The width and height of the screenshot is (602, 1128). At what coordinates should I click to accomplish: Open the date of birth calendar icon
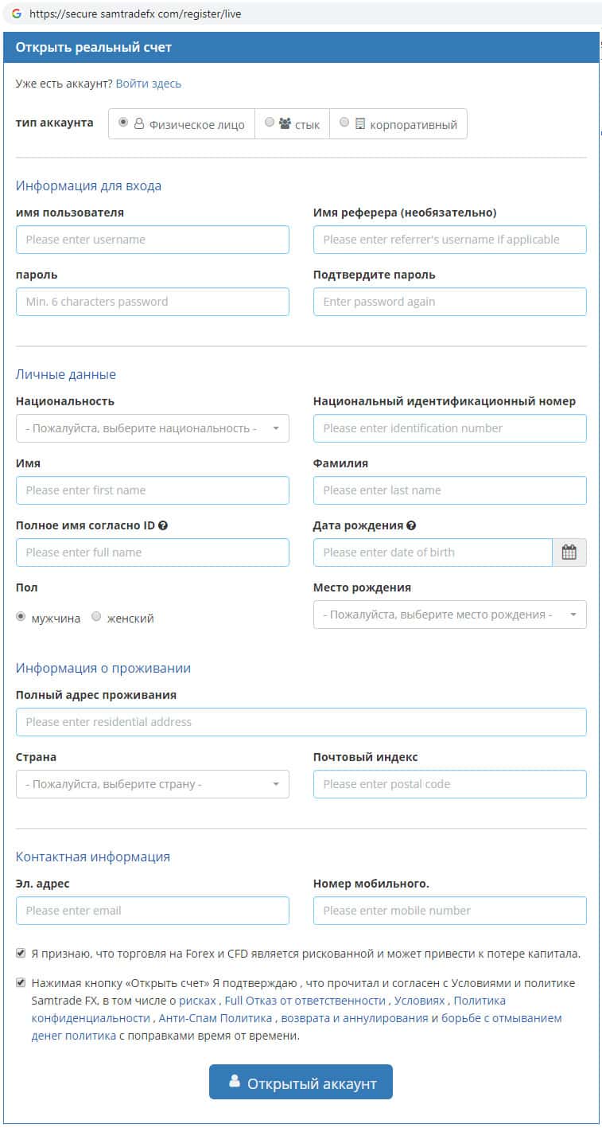pos(569,552)
